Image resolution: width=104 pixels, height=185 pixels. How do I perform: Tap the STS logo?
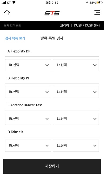(x=52, y=13)
